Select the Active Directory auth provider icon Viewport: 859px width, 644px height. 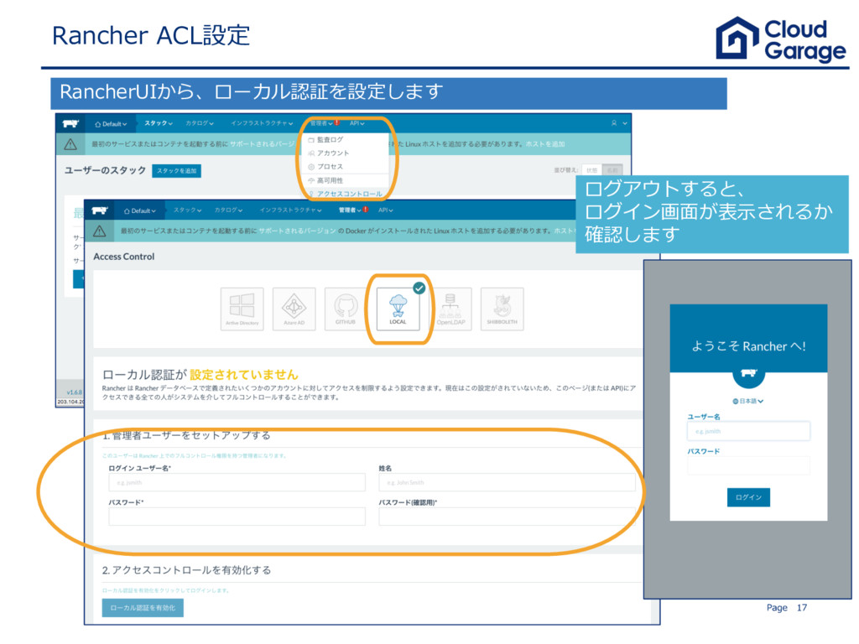[x=242, y=309]
